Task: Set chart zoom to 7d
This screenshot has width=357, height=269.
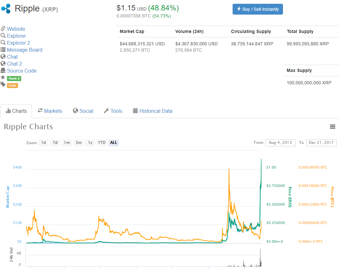Action: coord(55,143)
